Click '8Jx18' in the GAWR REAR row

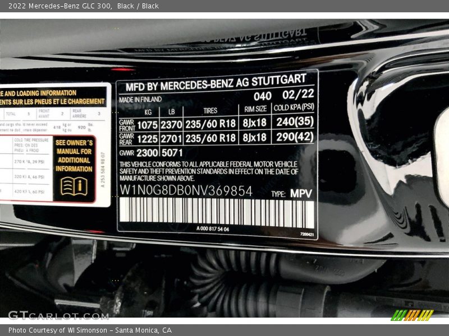(x=255, y=137)
